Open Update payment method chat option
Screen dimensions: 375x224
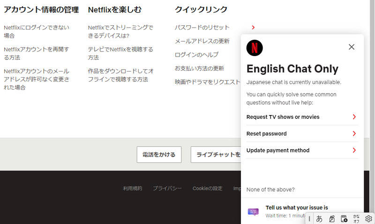click(x=302, y=150)
